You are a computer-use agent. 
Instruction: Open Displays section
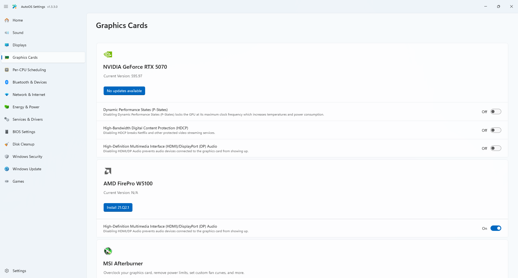coord(43,45)
